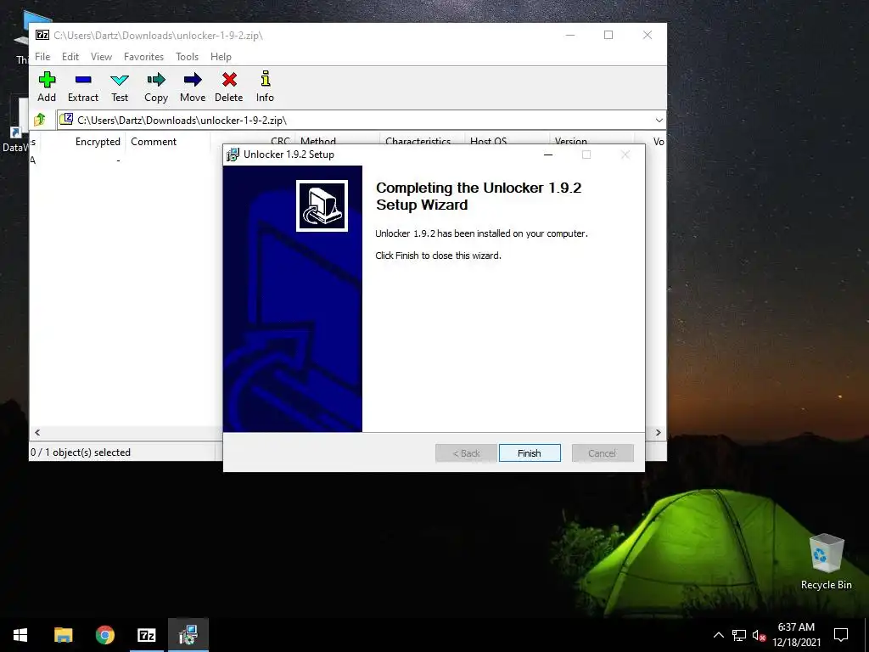Click the right arrow of 7-Zip horizontal scrollbar
The width and height of the screenshot is (869, 652).
659,432
